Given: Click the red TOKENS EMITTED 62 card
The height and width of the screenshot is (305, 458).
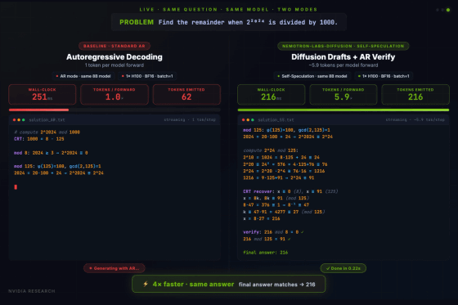Looking at the screenshot, I should pos(186,94).
